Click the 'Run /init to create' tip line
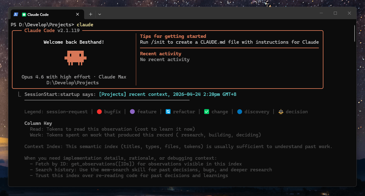 [229, 42]
